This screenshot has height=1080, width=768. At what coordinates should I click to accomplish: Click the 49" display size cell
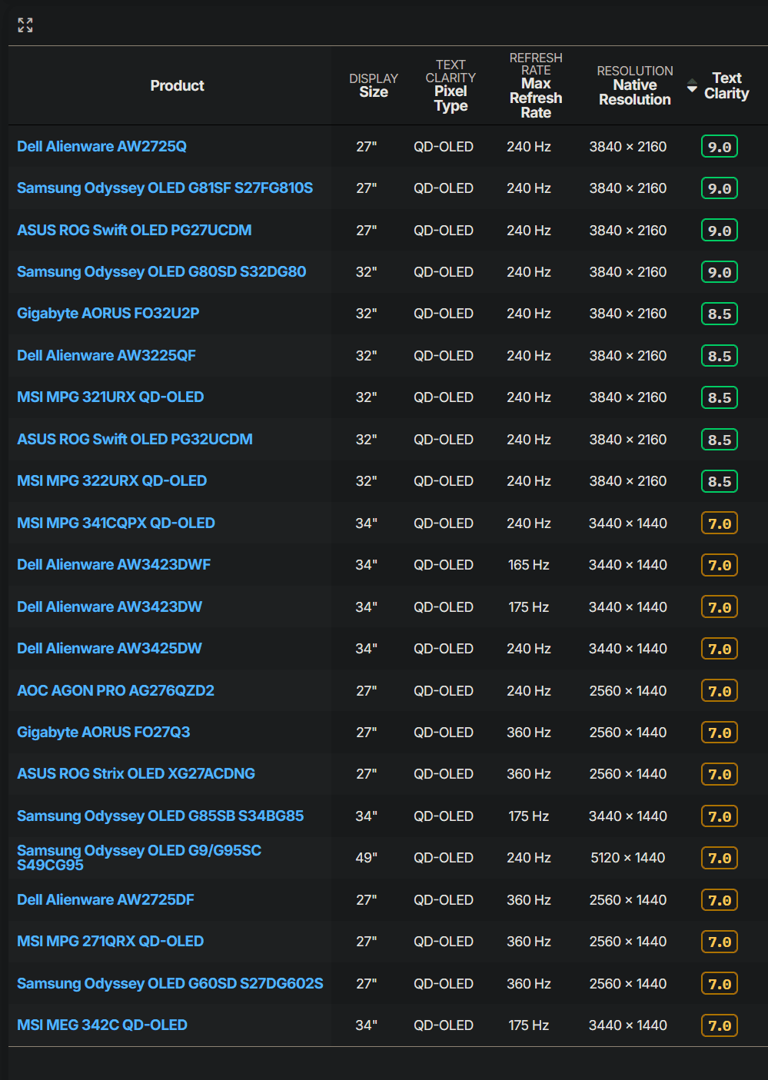pos(367,858)
